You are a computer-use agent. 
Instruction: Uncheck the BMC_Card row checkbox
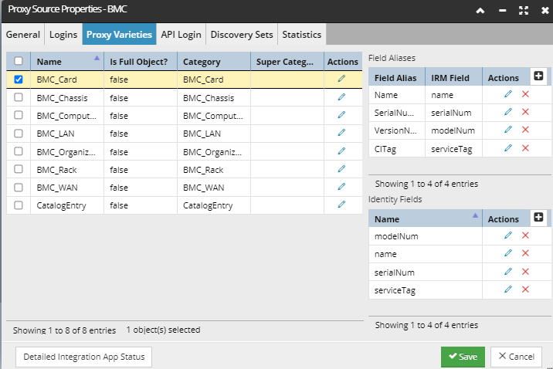pos(19,80)
